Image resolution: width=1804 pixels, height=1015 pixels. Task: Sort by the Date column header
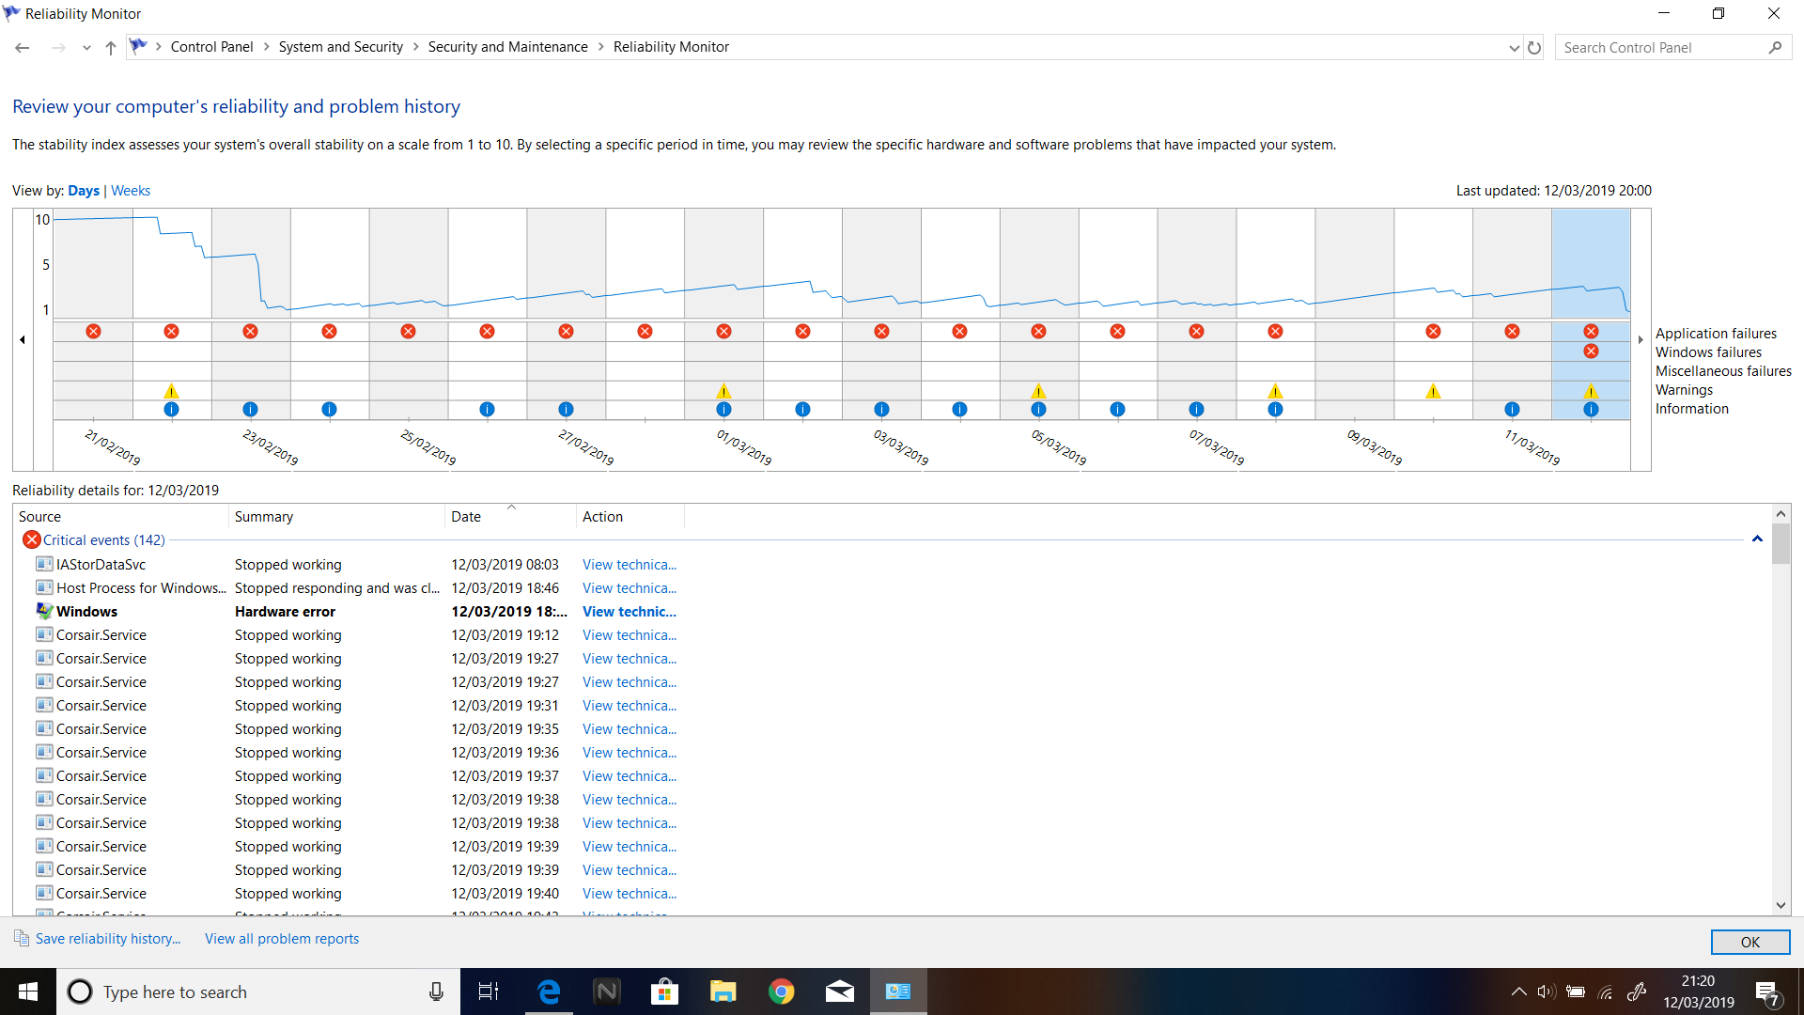pyautogui.click(x=510, y=517)
